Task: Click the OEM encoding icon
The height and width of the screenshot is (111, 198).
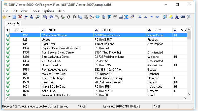Action: pyautogui.click(x=182, y=17)
